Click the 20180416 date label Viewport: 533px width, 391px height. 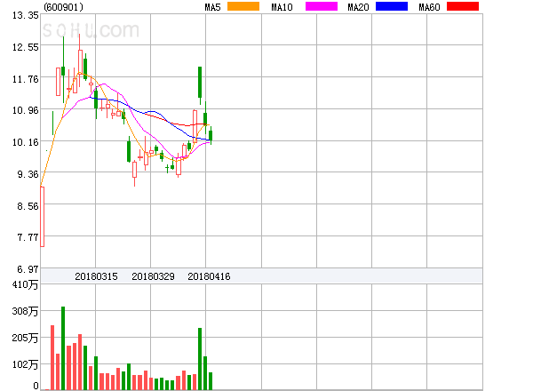click(209, 276)
